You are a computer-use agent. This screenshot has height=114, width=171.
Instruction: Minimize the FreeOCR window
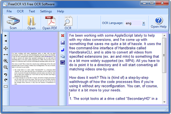[x=144, y=3]
